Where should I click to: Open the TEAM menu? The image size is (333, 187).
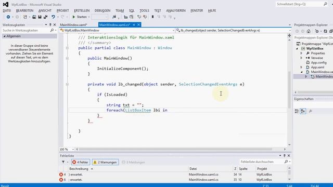120,10
